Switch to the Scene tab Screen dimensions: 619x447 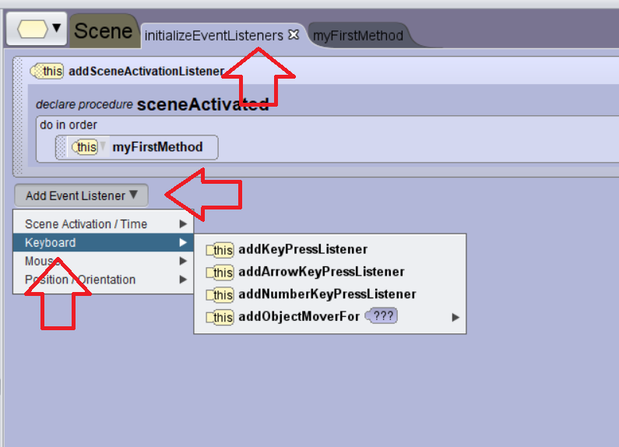pos(103,31)
